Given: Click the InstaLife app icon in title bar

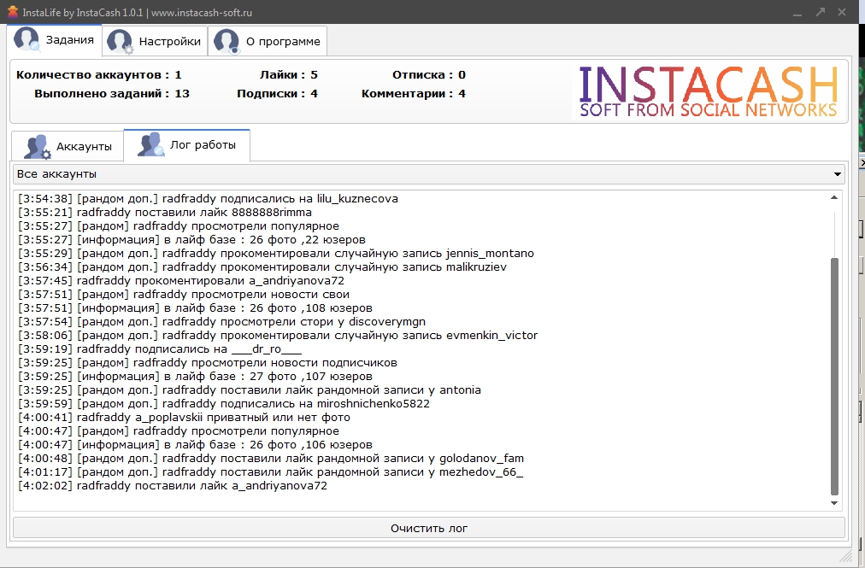Looking at the screenshot, I should click(13, 12).
